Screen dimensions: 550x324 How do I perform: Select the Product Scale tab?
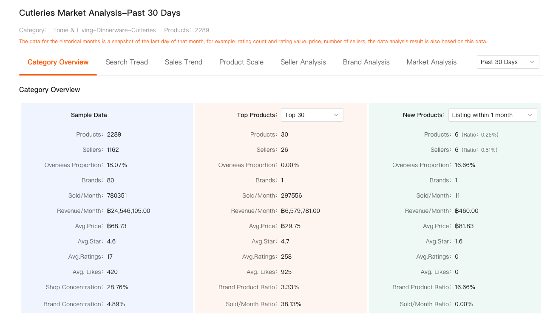(241, 62)
